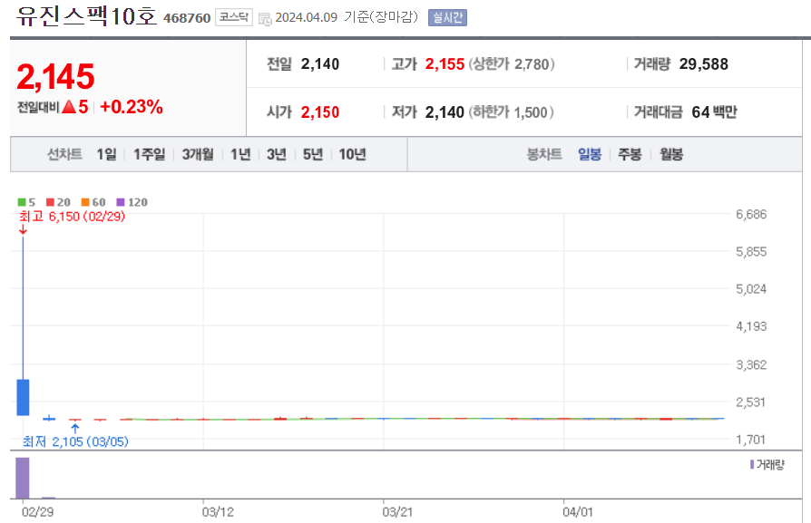Screen dimensions: 811x523
Task: Click the green 5-day moving average legend
Action: coord(26,202)
